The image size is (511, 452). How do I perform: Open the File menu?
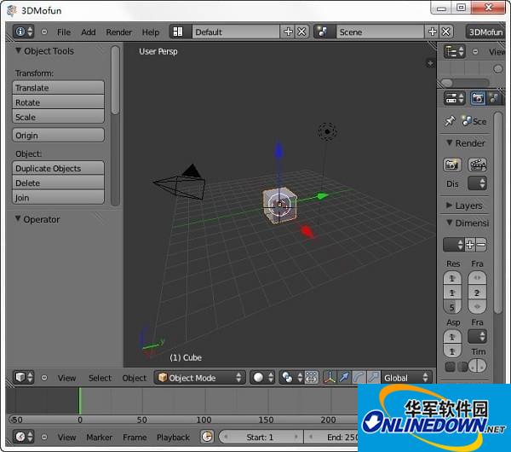64,32
